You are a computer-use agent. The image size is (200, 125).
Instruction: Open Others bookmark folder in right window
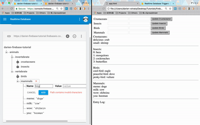coord(133,13)
